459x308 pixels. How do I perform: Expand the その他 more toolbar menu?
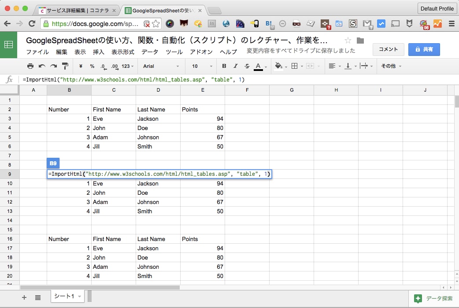point(391,66)
